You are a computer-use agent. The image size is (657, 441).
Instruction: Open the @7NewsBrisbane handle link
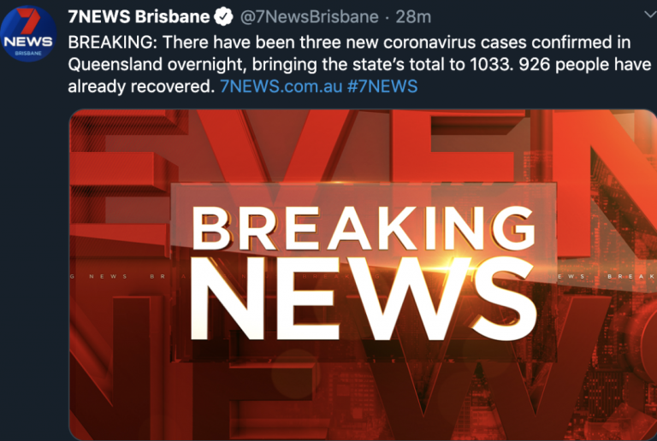pyautogui.click(x=309, y=17)
